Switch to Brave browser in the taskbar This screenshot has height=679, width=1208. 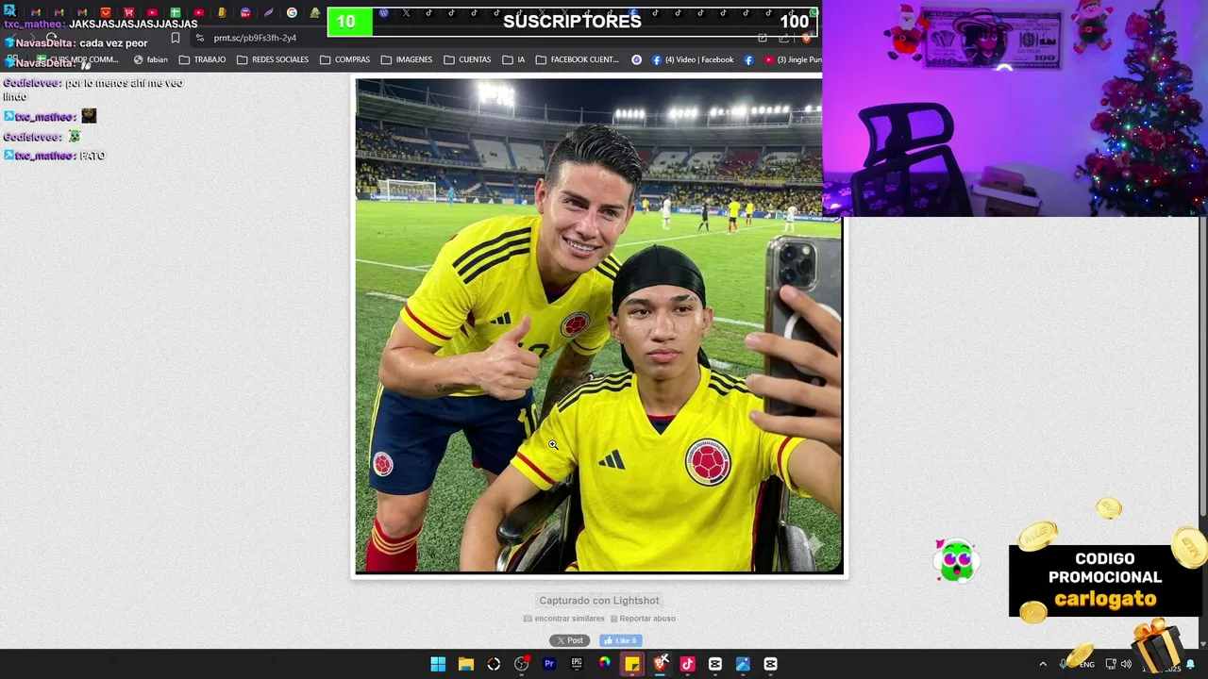tap(661, 664)
